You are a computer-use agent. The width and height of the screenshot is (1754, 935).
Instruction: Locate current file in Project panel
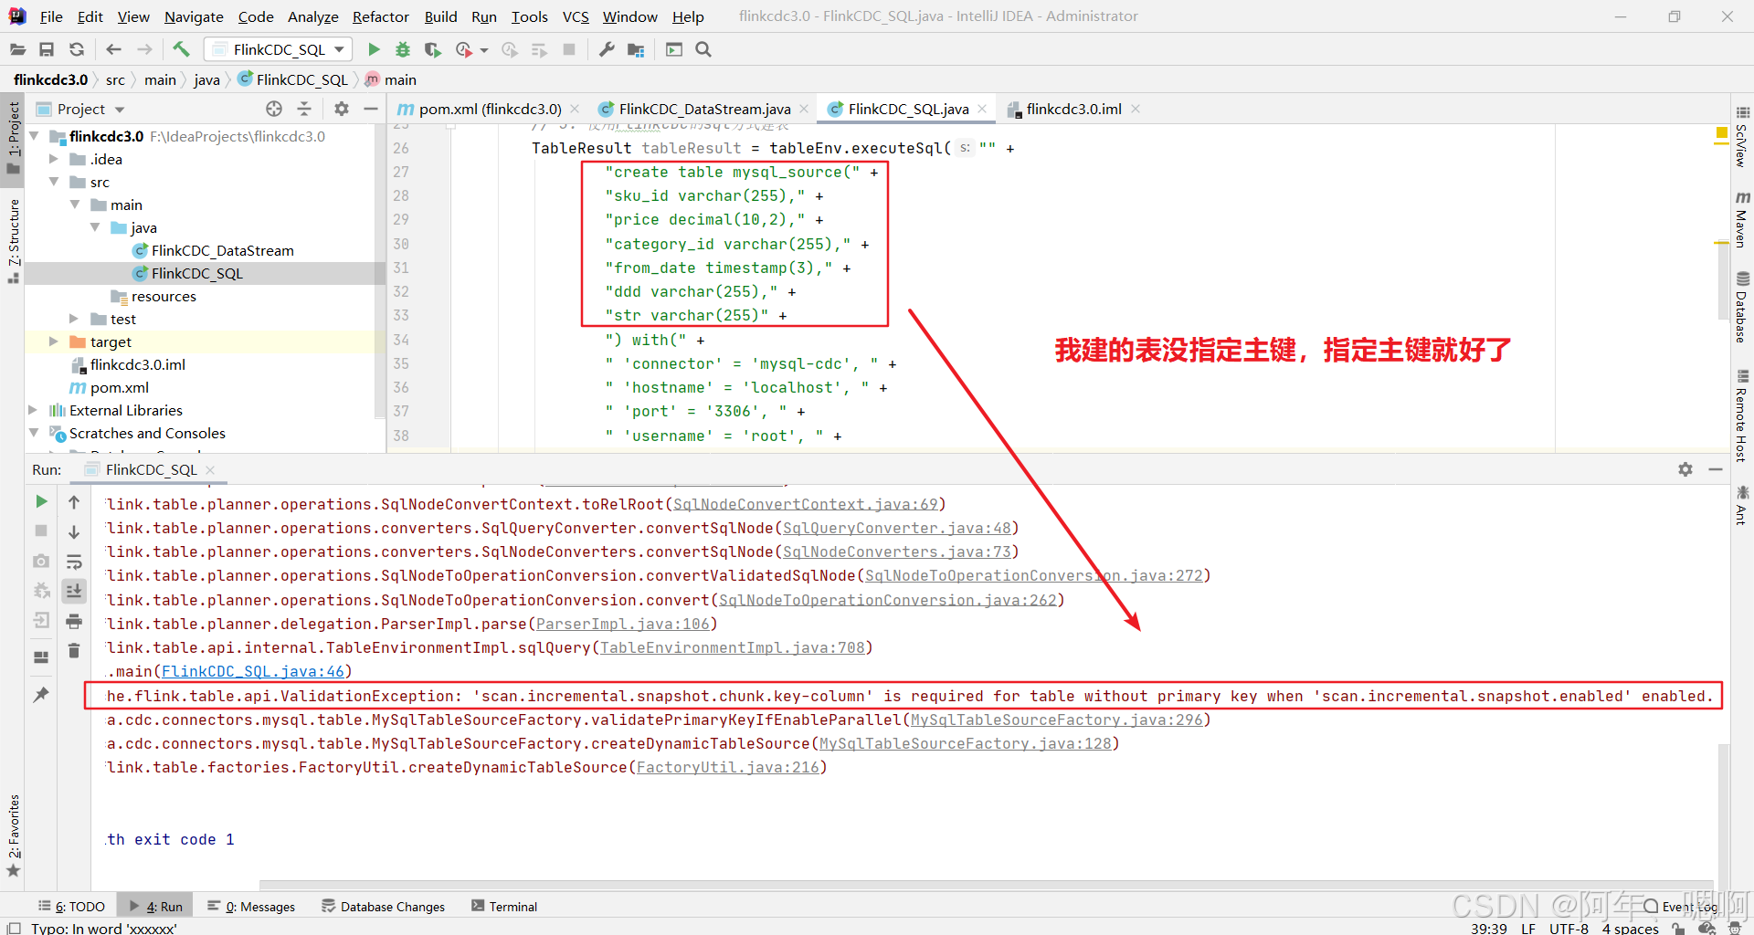(x=274, y=109)
